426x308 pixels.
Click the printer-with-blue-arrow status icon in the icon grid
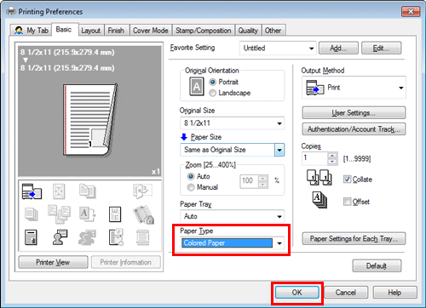[x=32, y=191]
